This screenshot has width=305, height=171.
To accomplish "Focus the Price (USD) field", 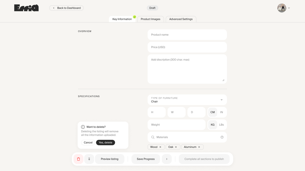I will 187,47.
